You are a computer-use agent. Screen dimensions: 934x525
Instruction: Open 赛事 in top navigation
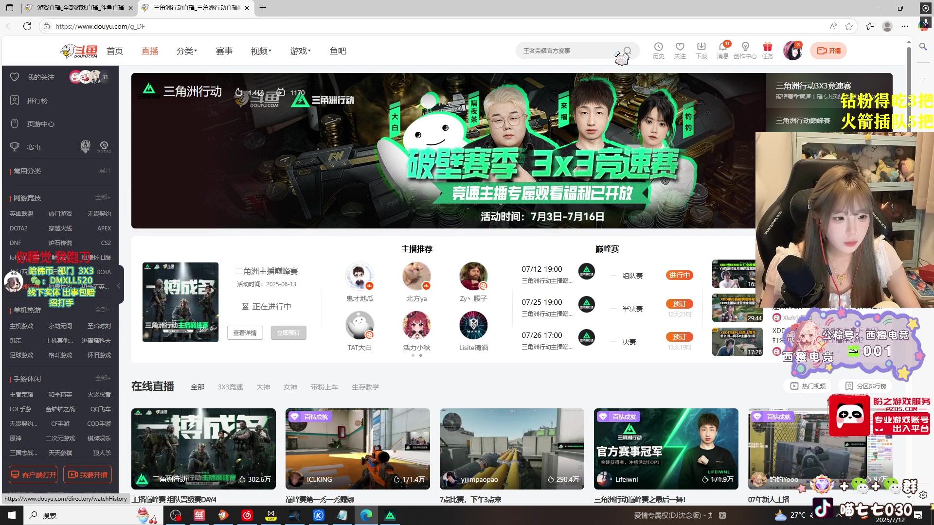coord(224,51)
